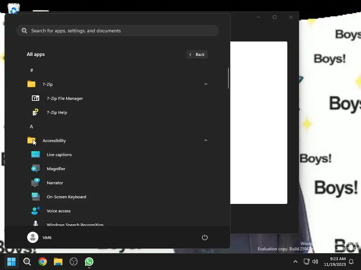
Task: Click the Windows Start button on taskbar
Action: [11, 262]
